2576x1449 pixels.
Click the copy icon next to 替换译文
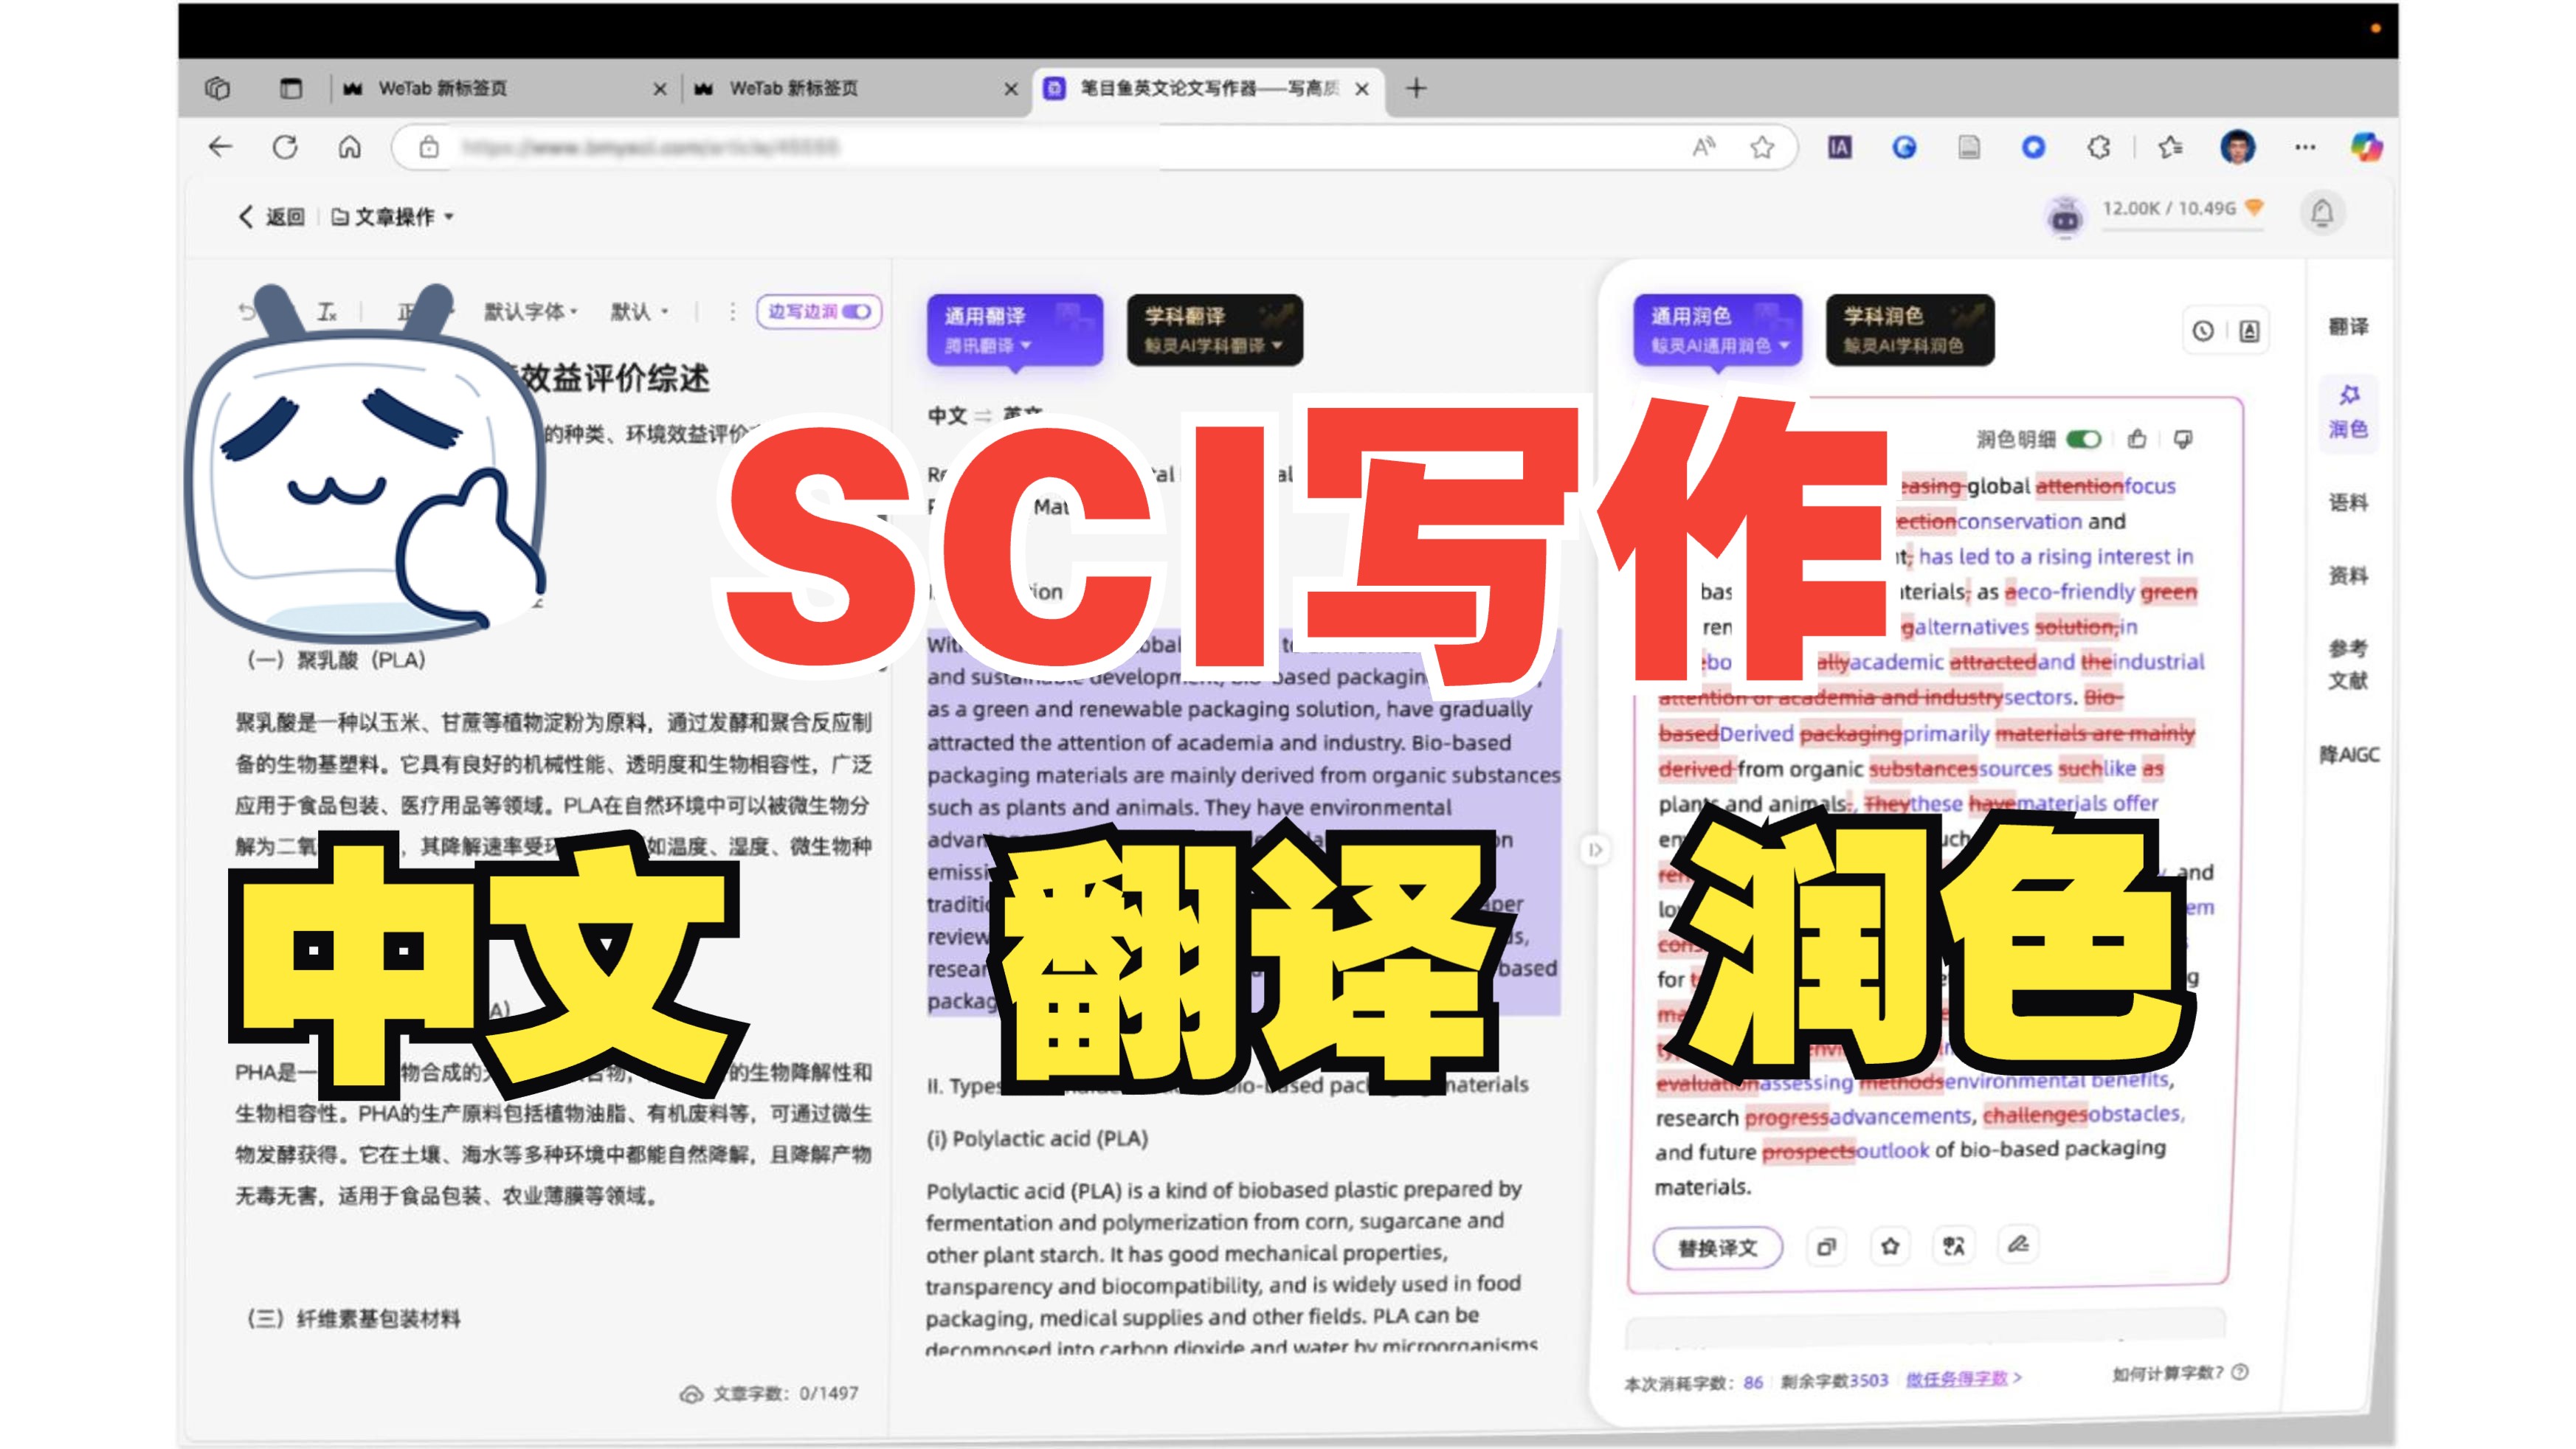click(1826, 1247)
